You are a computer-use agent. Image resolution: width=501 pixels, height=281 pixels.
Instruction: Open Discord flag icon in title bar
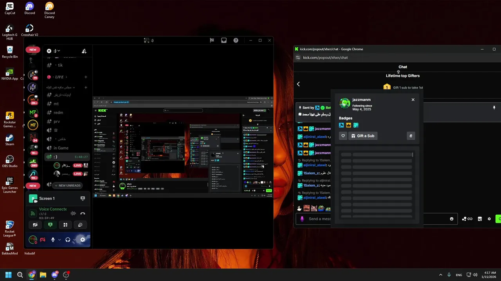(x=212, y=40)
